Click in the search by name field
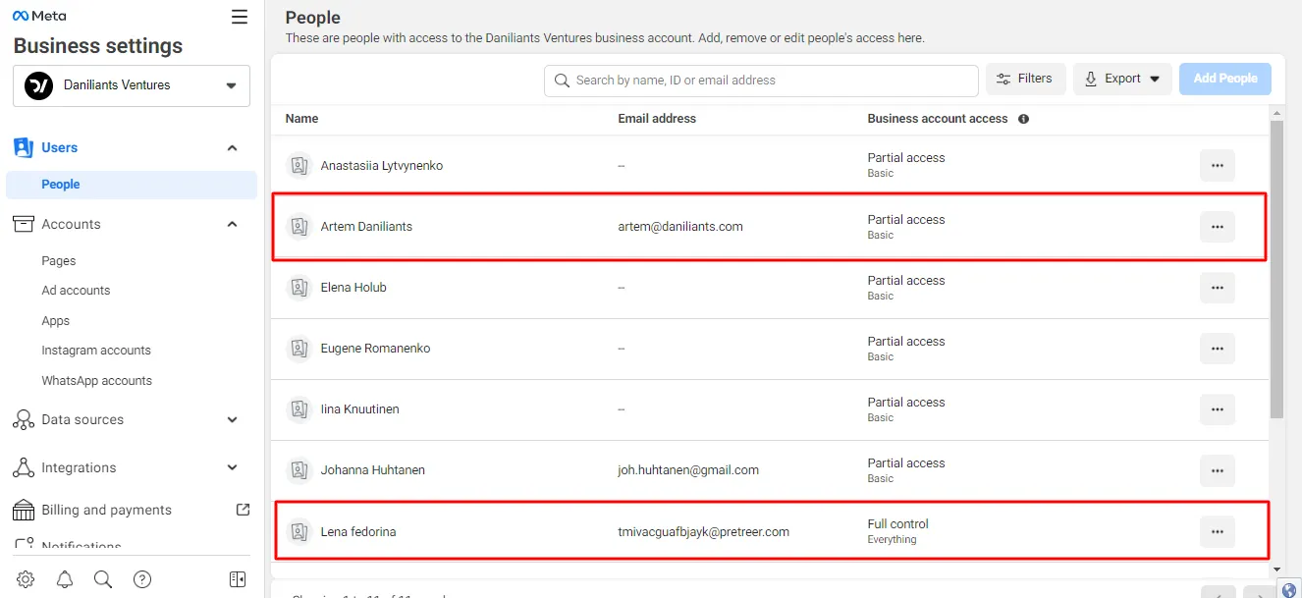Screen dimensions: 1302x598 point(761,81)
